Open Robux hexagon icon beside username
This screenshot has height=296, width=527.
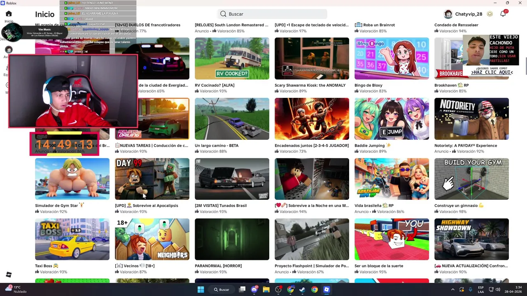point(490,14)
